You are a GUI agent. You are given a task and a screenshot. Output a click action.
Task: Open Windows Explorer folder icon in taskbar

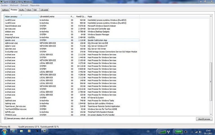21,131
